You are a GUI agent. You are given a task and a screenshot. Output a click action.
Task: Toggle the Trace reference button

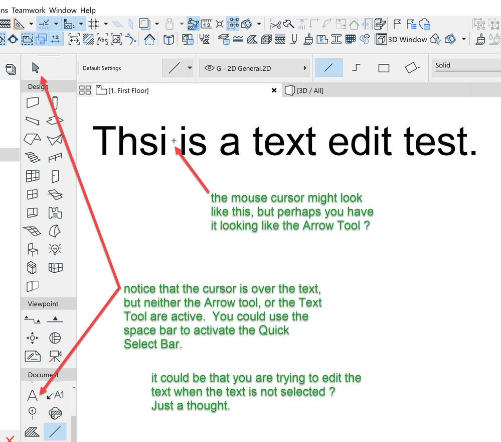tap(144, 24)
